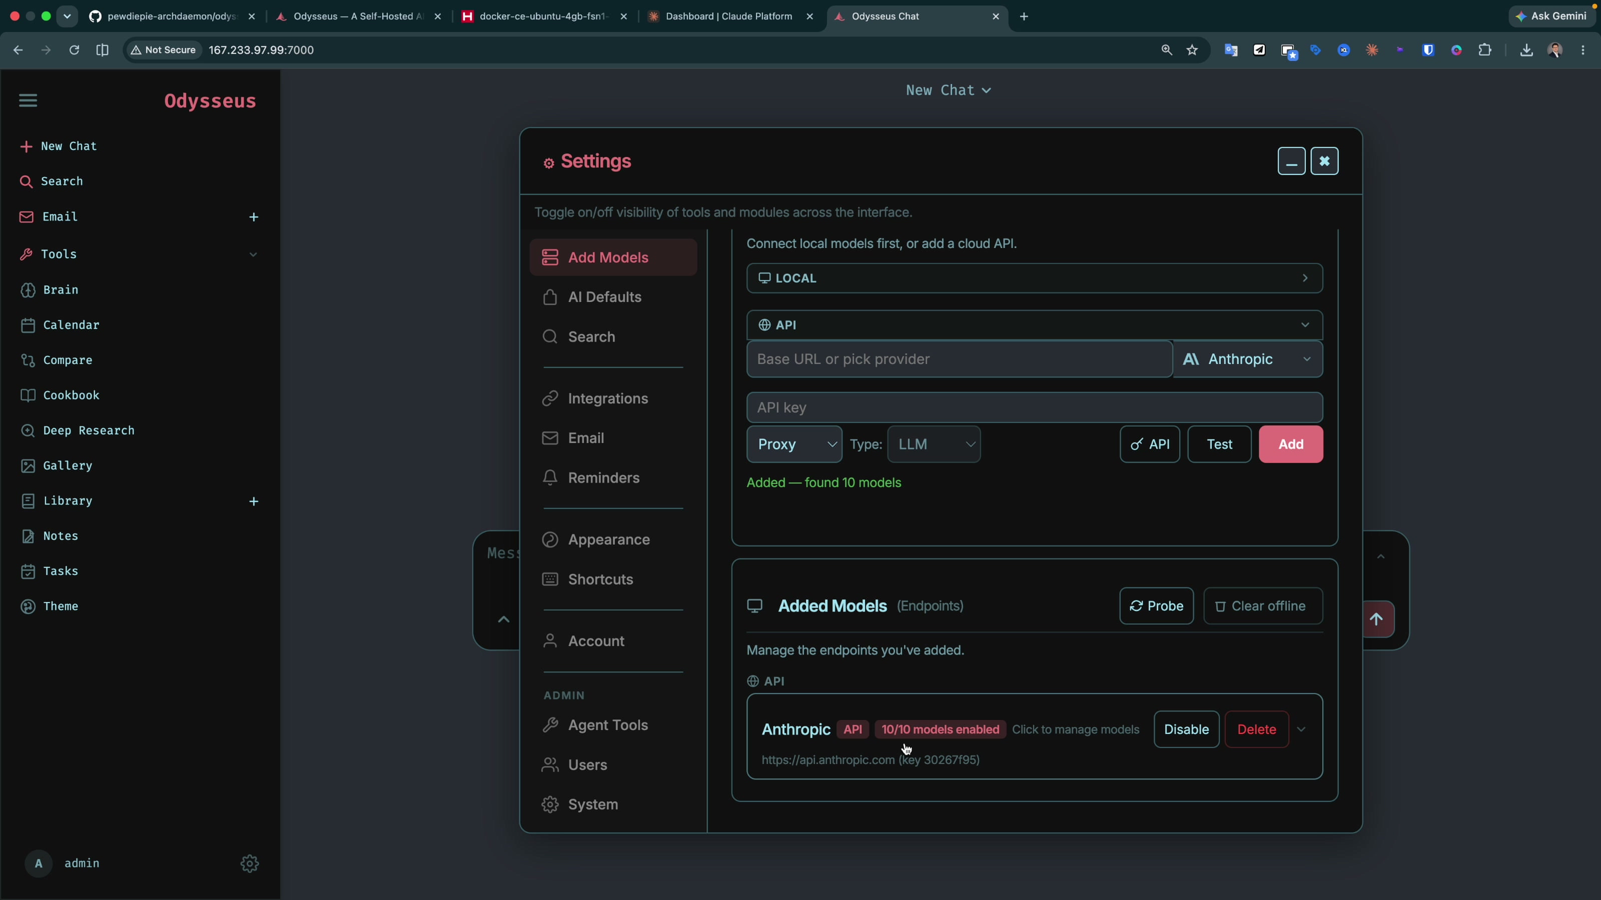Toggle the sidebar hamburger menu
The height and width of the screenshot is (900, 1601).
pos(28,100)
